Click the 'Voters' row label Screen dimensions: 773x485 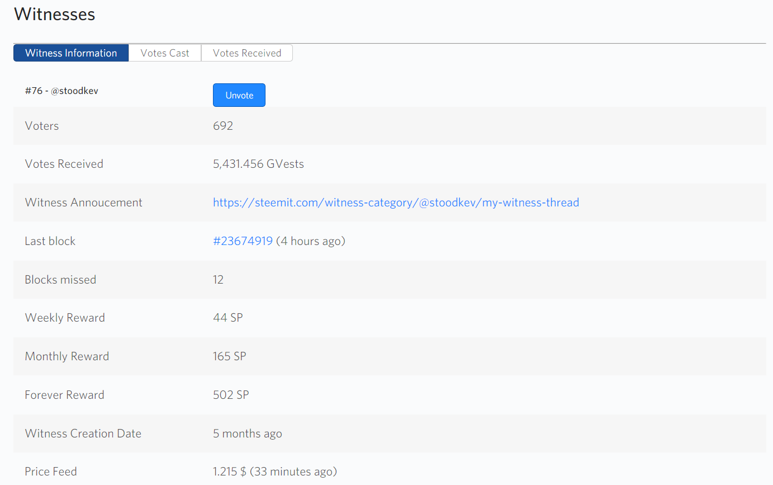pos(42,126)
